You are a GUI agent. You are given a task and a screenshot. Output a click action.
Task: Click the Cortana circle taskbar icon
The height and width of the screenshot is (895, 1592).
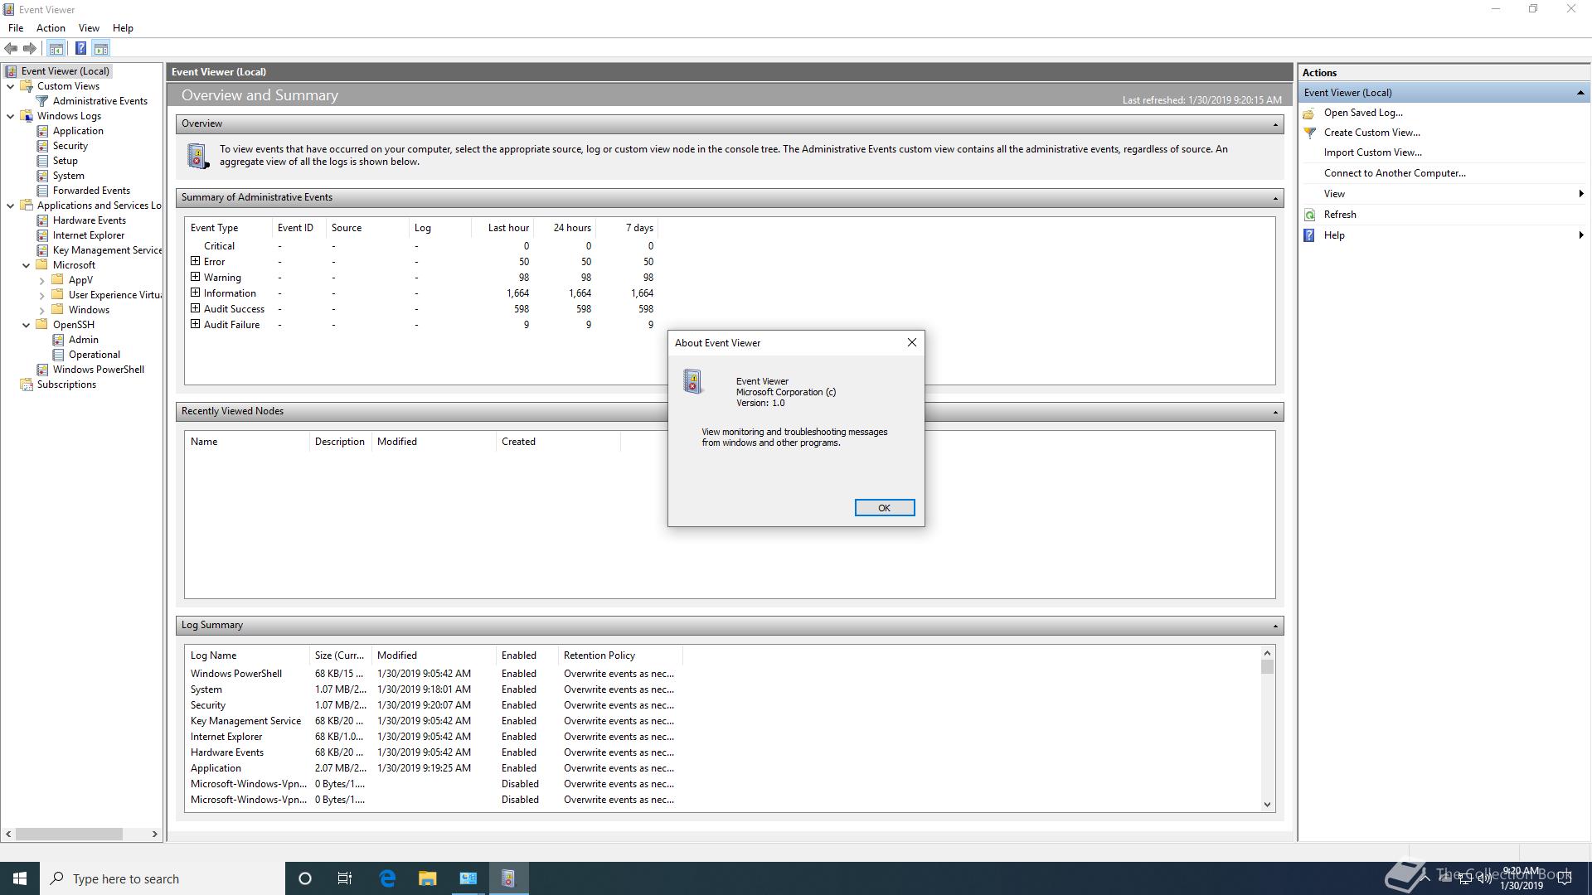click(304, 878)
